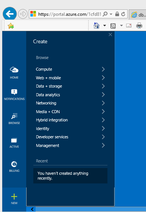Click the browser Back arrow button

[x=10, y=14]
